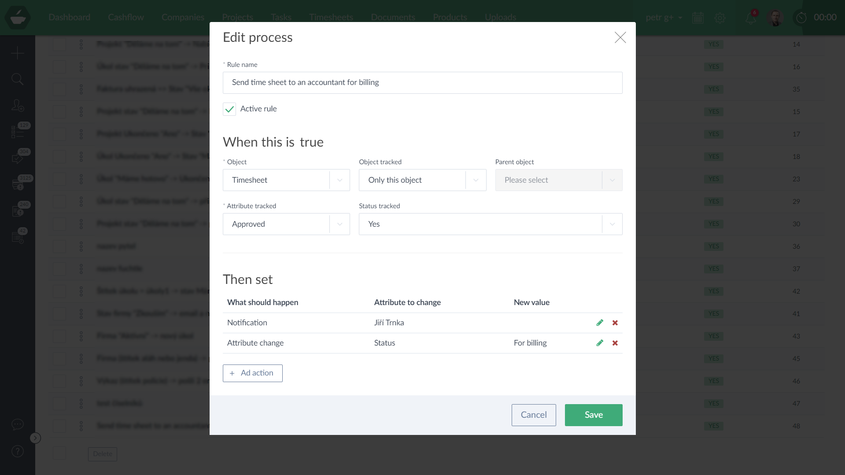Screen dimensions: 845x475
Task: Click the Cancel button
Action: point(533,415)
